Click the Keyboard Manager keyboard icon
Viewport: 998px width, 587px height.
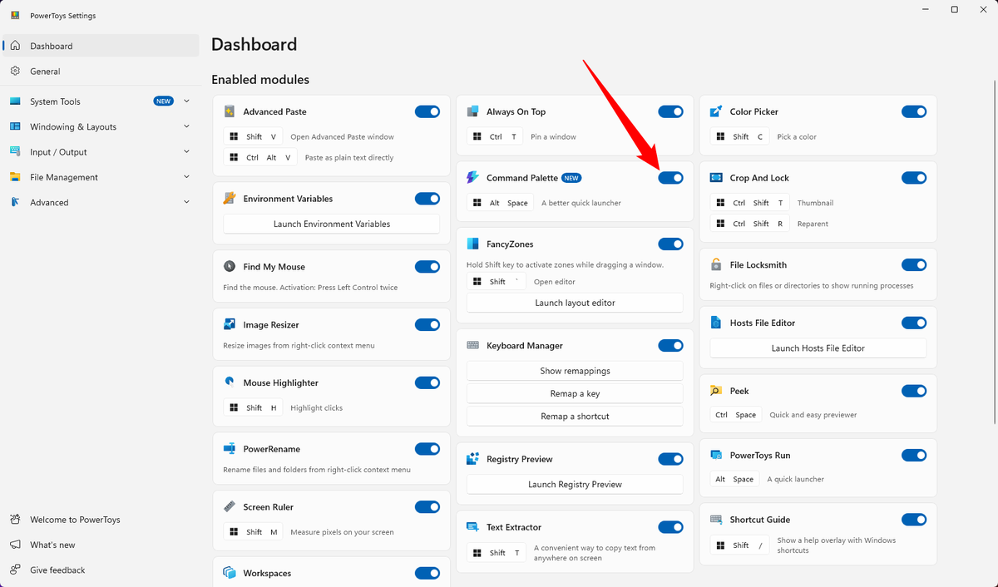click(x=472, y=346)
